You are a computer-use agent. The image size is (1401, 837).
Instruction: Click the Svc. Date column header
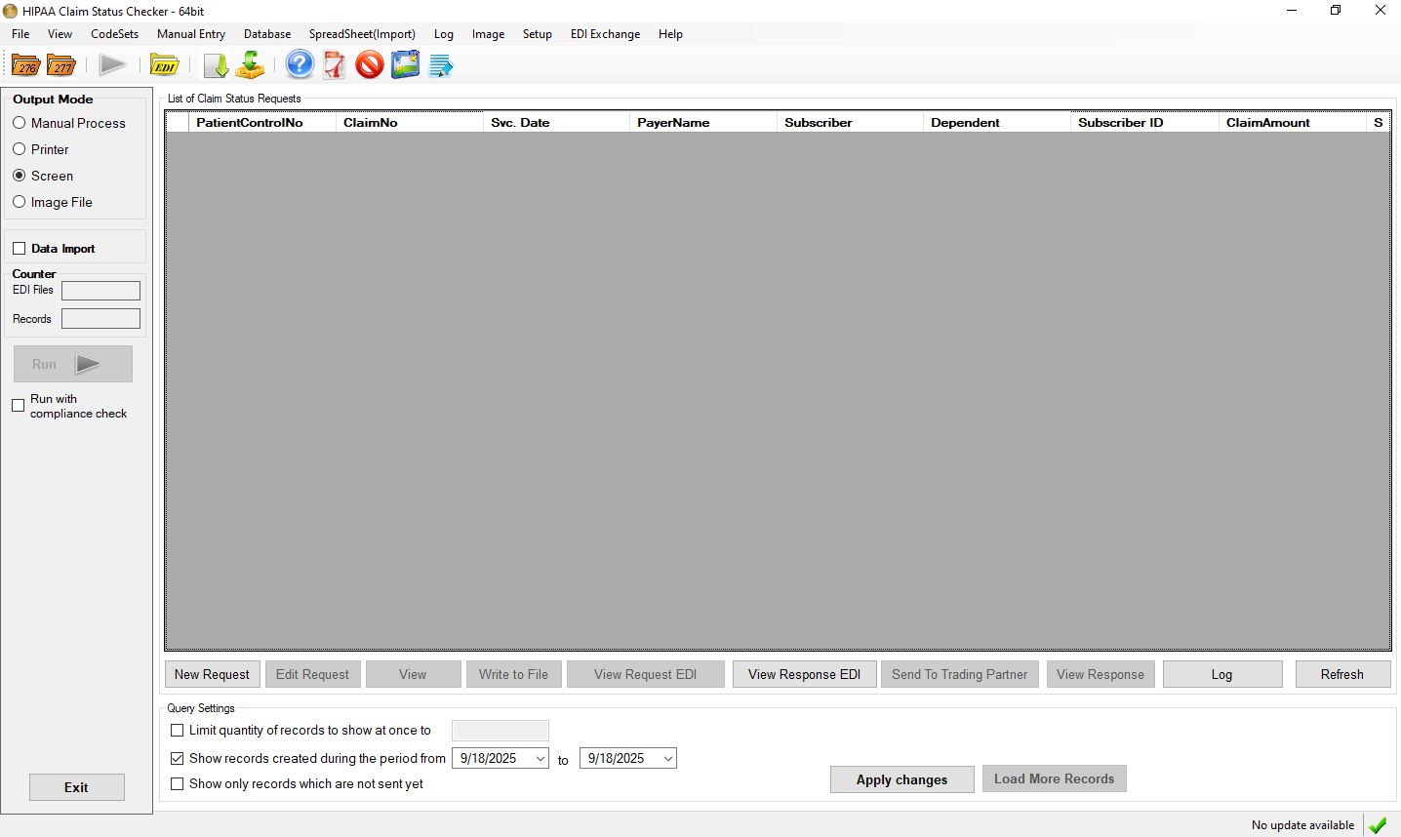(557, 122)
